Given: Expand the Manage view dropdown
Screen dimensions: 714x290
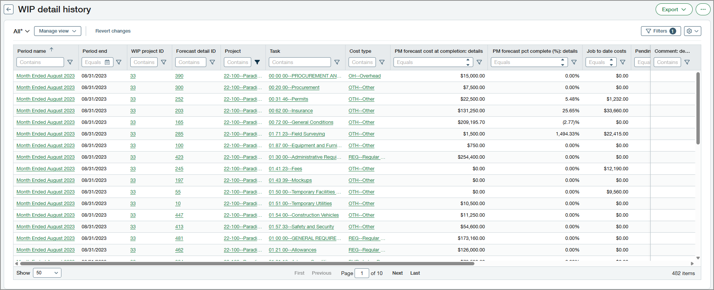Looking at the screenshot, I should (x=58, y=31).
